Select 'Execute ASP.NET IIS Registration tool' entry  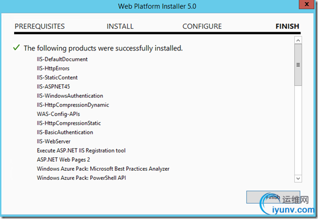tap(81, 150)
